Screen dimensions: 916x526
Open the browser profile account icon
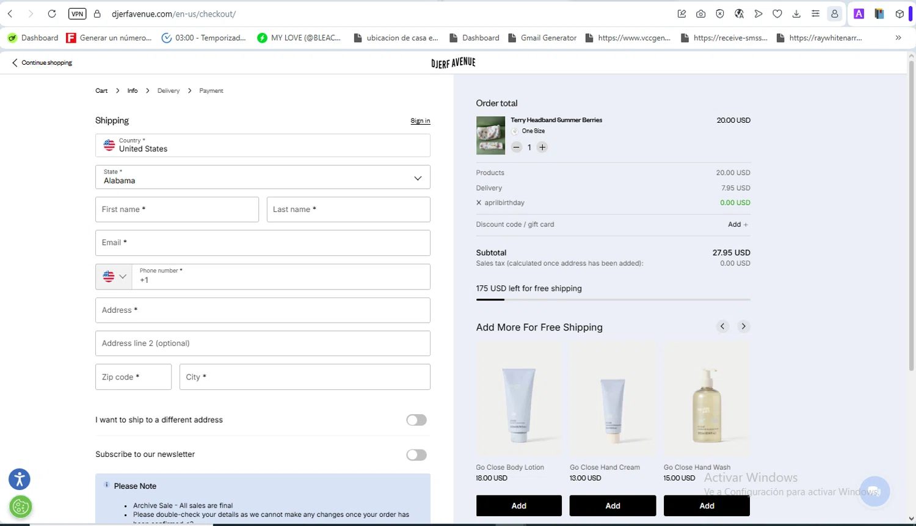pyautogui.click(x=835, y=13)
